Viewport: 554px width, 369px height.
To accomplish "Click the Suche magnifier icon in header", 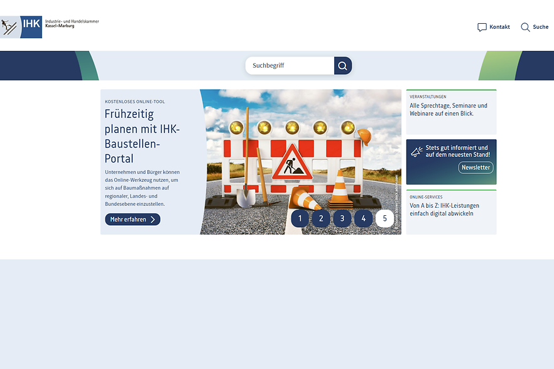I will tap(525, 27).
